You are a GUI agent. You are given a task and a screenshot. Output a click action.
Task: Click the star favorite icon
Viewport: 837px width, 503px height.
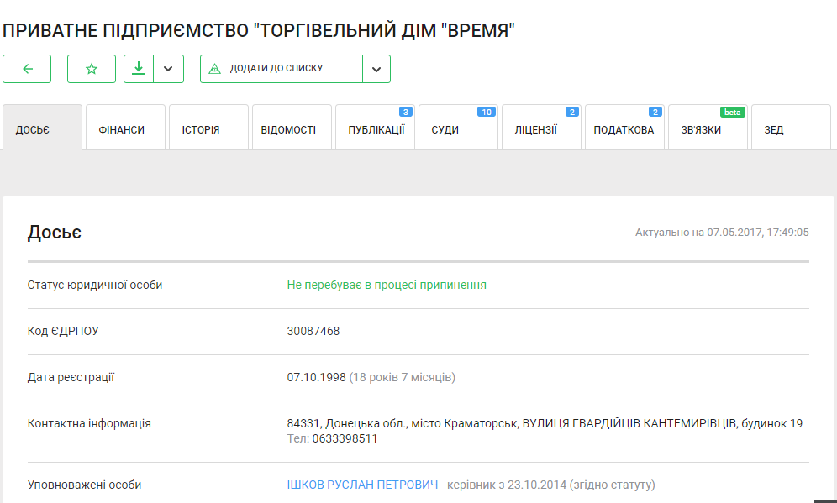[92, 69]
